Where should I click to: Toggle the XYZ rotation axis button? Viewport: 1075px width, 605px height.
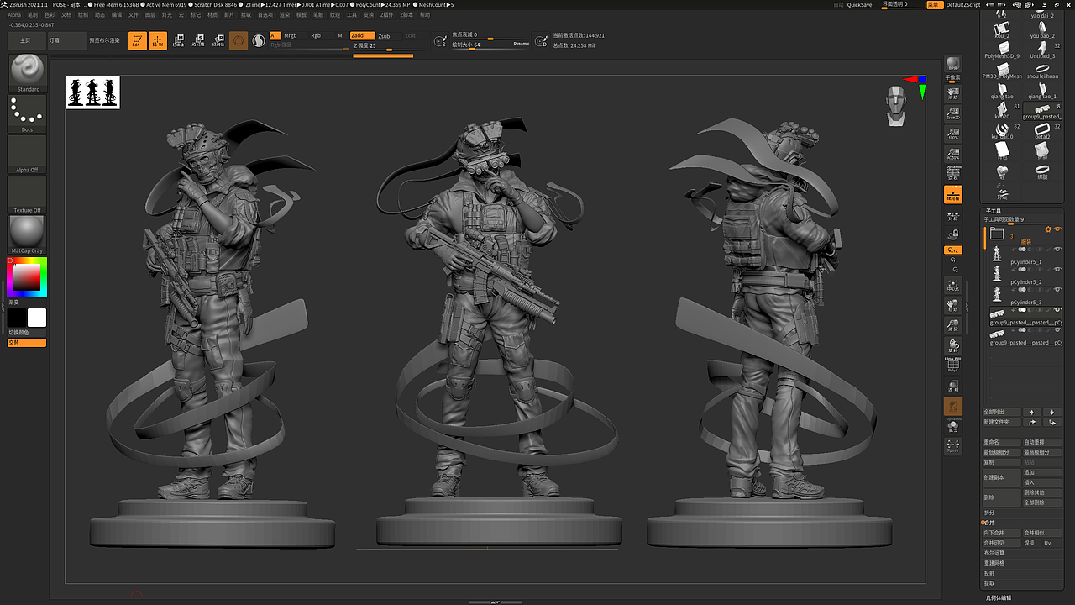953,250
